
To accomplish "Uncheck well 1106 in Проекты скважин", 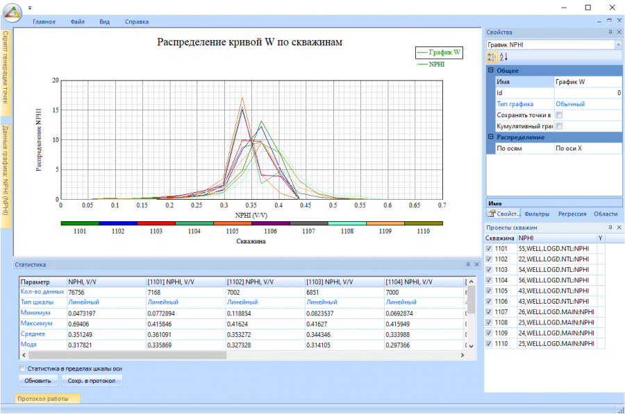I will point(489,302).
